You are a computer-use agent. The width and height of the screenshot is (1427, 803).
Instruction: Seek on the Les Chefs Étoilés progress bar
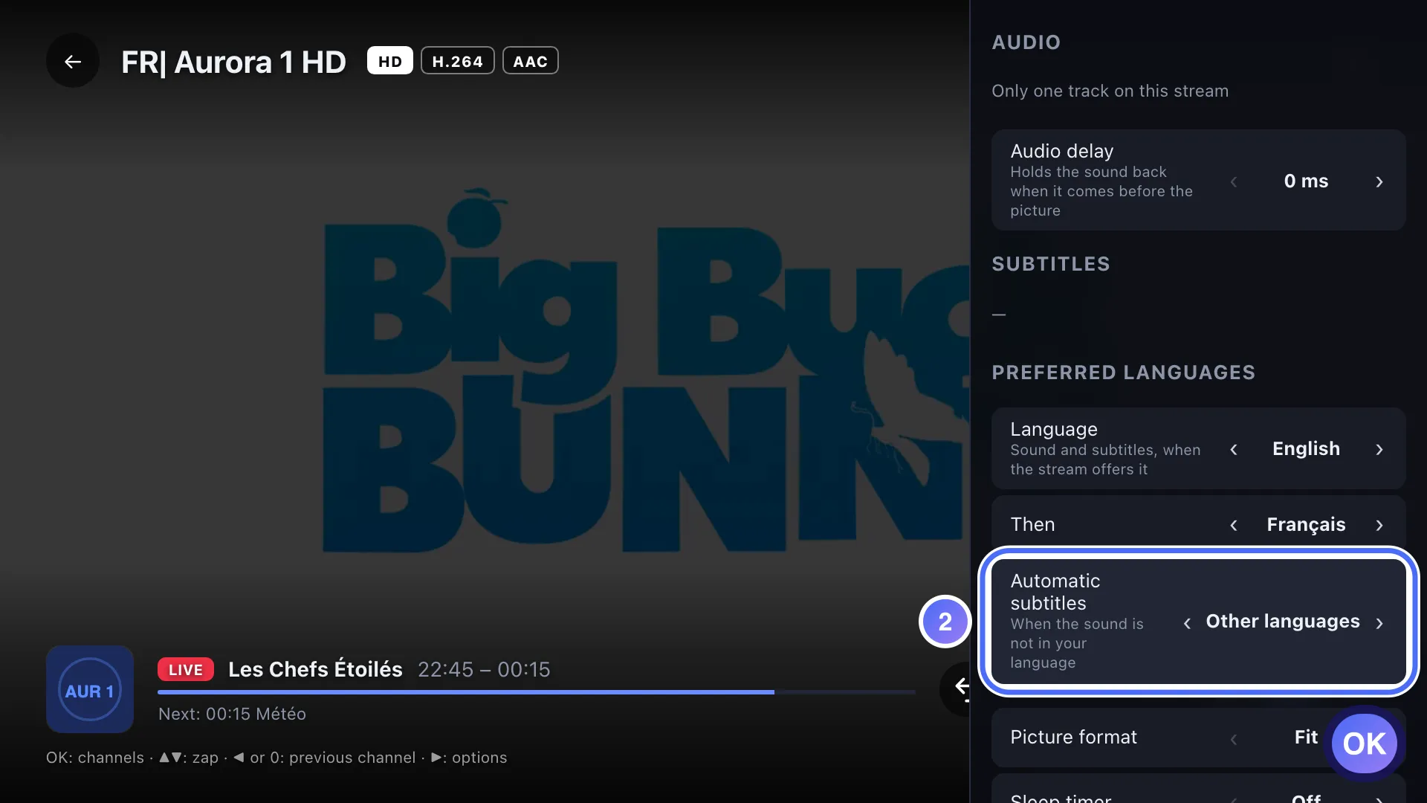537,692
